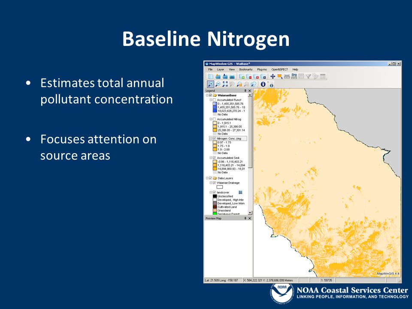
Task: Collapse the landcover layer legend
Action: [x=211, y=192]
